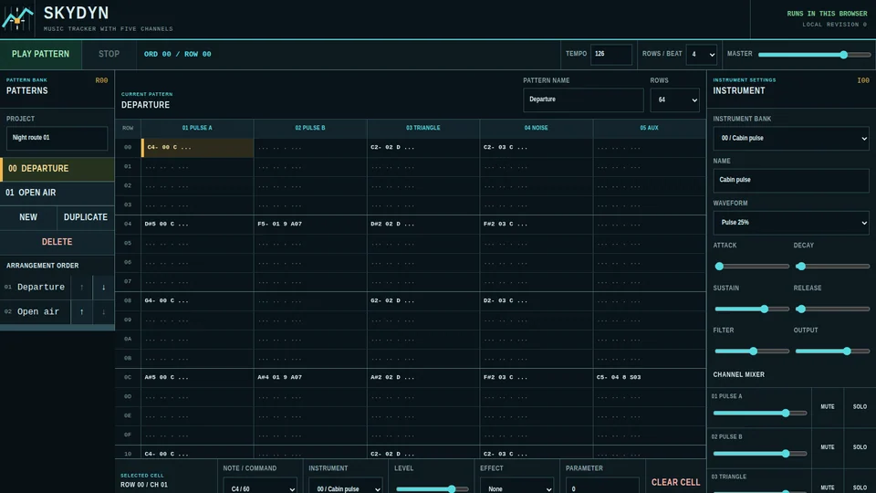876x493 pixels.
Task: Select cell 'C5- 04 8 S03' in row 0C
Action: pos(649,377)
